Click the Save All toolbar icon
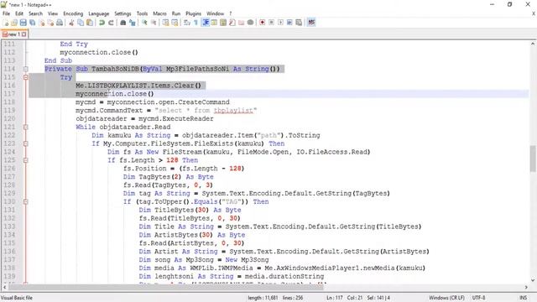Screen dimensions: 537x302 click(32, 23)
